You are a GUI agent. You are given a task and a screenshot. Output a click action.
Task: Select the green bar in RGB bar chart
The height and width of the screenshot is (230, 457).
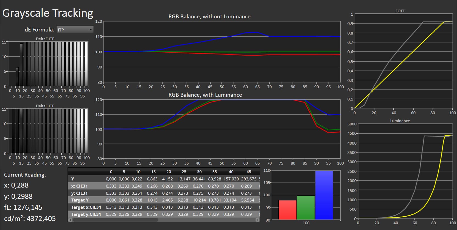306,207
